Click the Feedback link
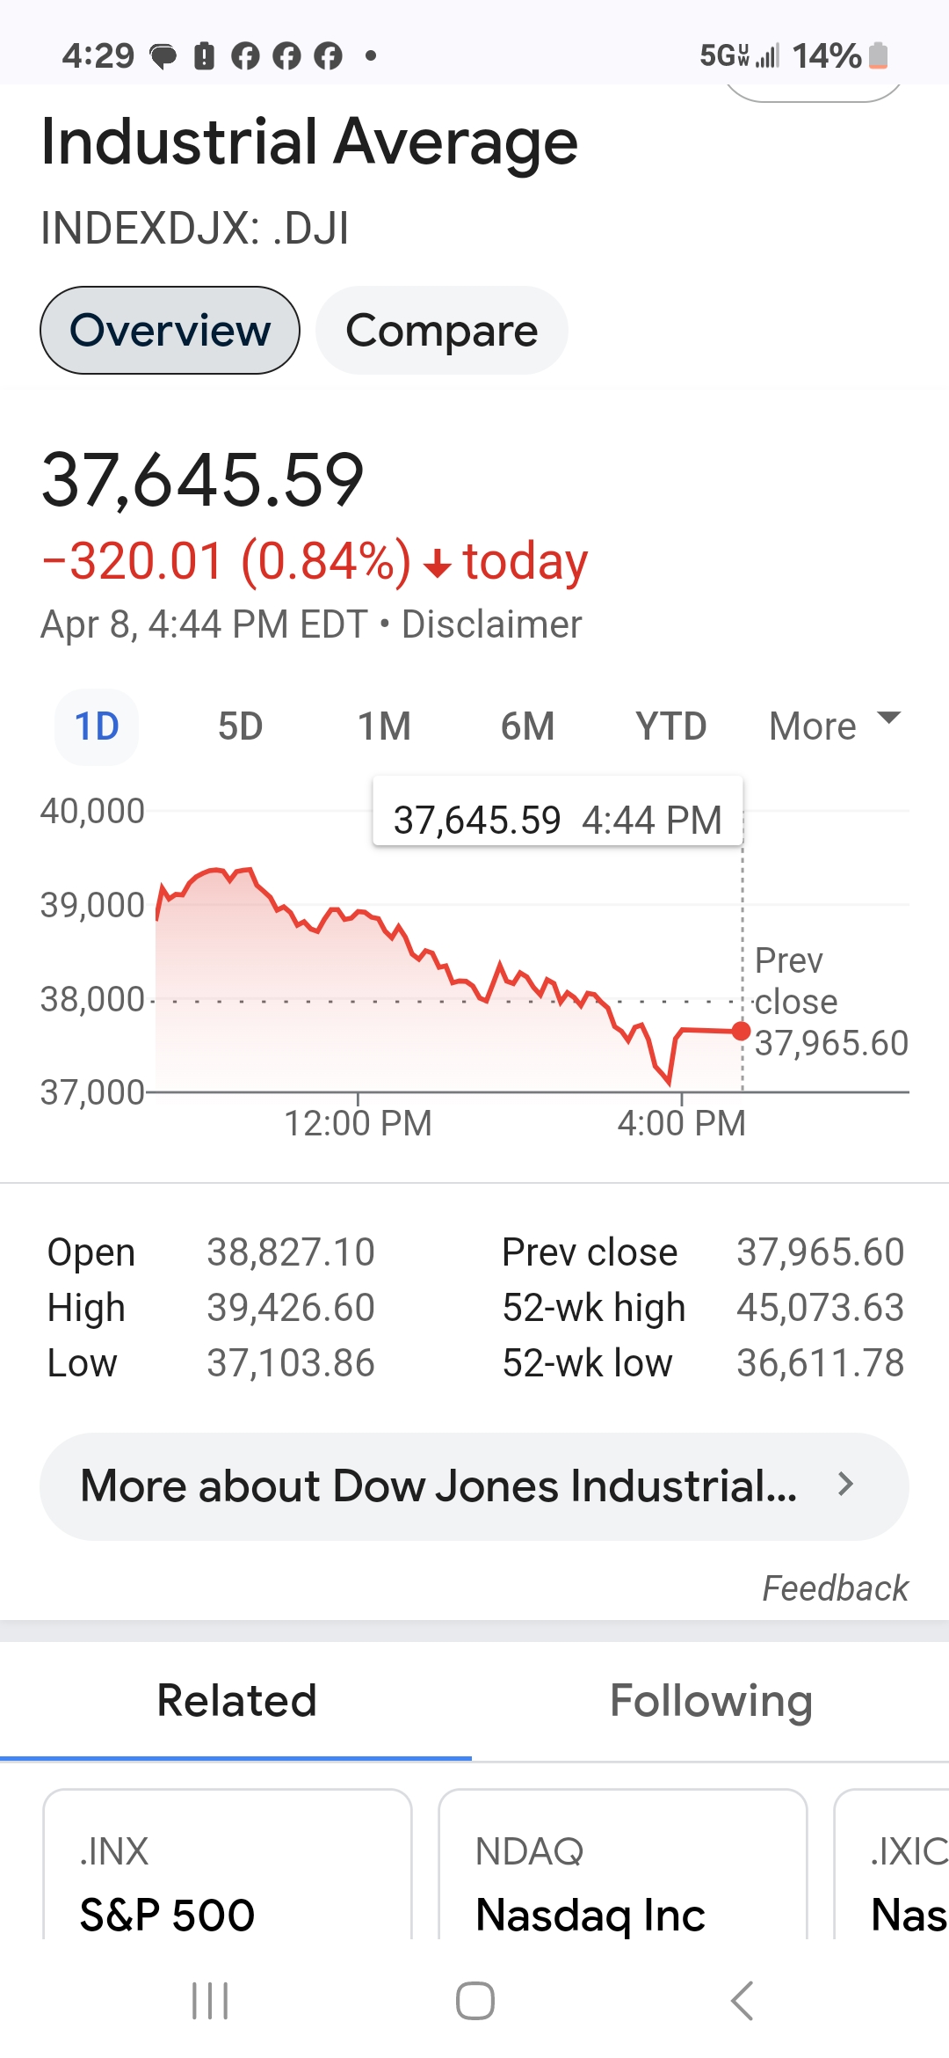 [835, 1588]
